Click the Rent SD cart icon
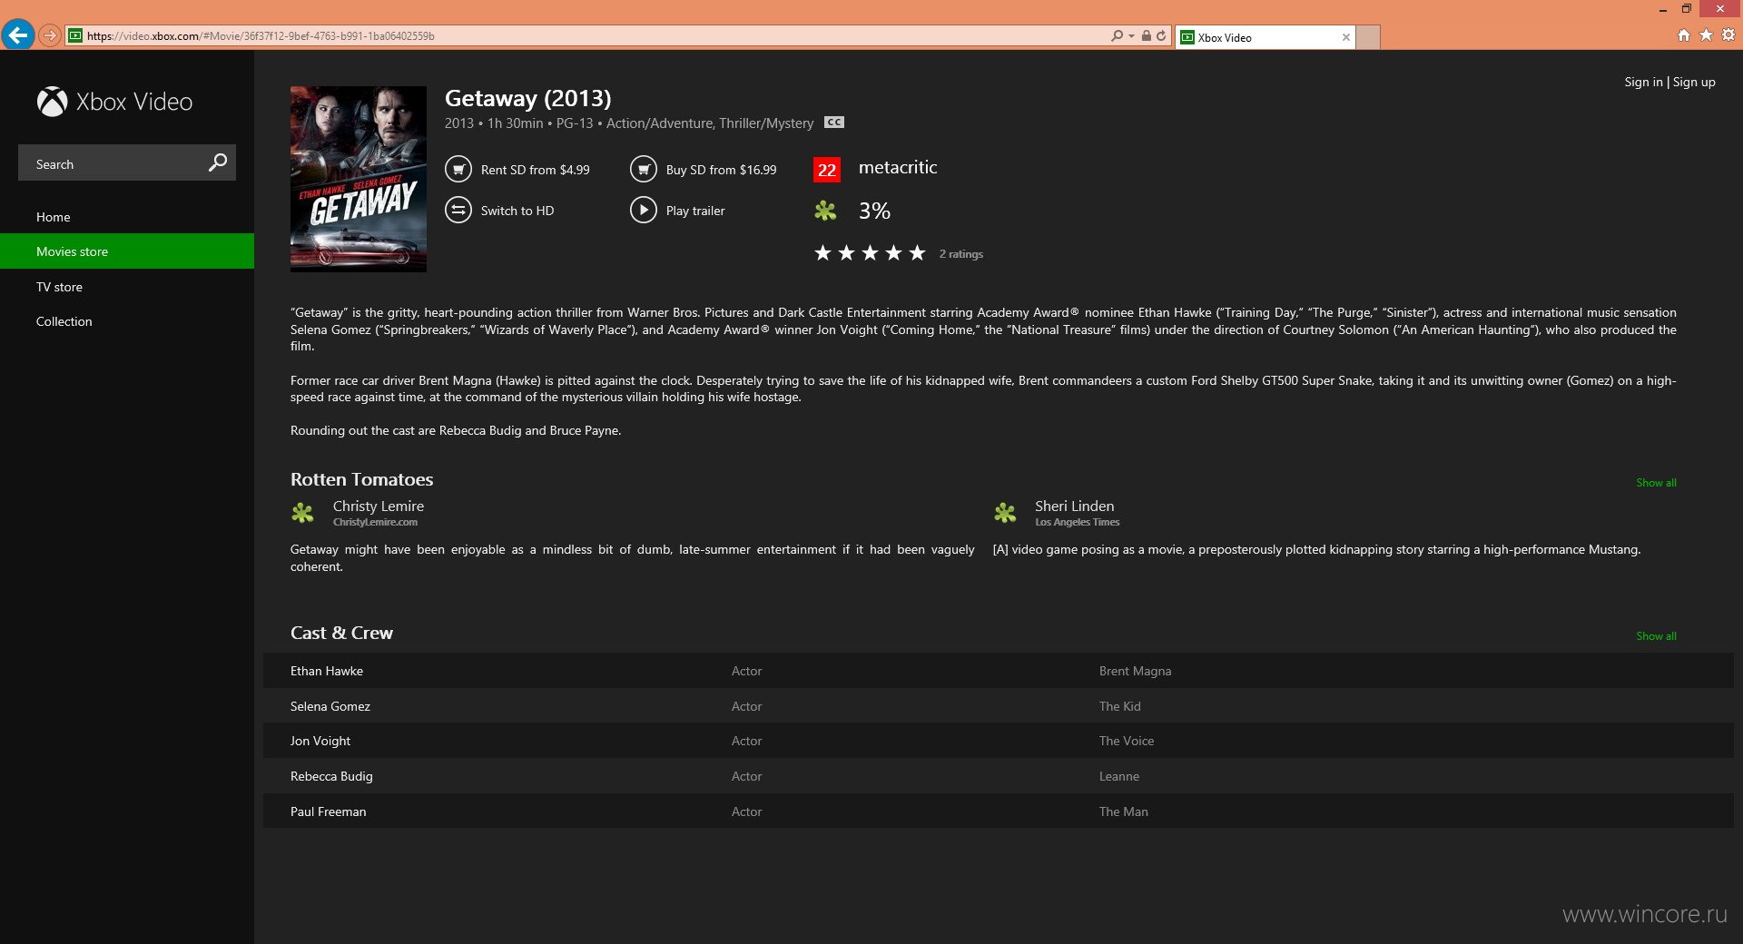This screenshot has height=944, width=1743. click(x=458, y=170)
